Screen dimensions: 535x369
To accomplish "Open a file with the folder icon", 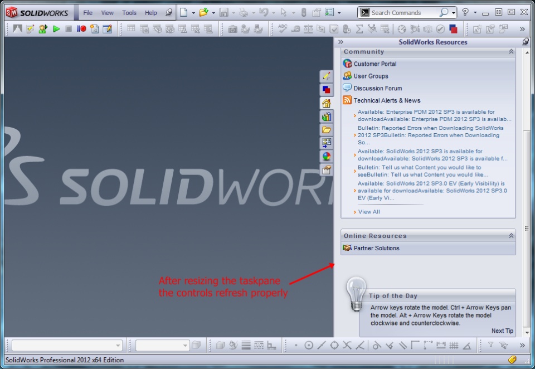I will [204, 13].
